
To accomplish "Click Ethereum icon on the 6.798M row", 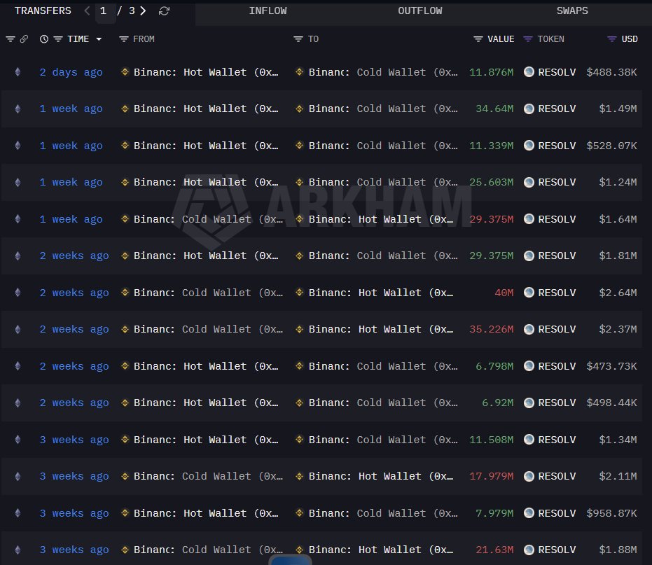I will (18, 366).
